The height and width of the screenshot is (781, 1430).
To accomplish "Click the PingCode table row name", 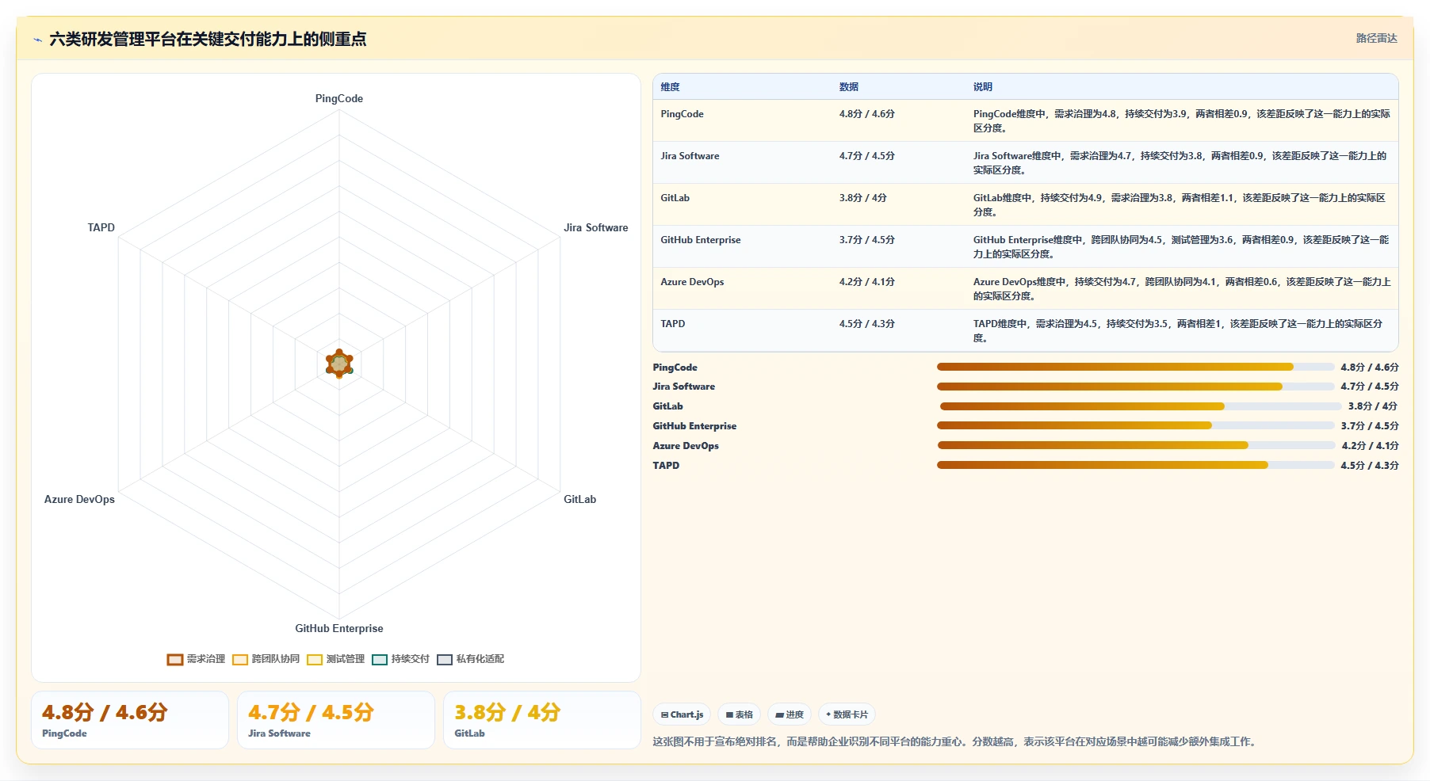I will (x=682, y=114).
